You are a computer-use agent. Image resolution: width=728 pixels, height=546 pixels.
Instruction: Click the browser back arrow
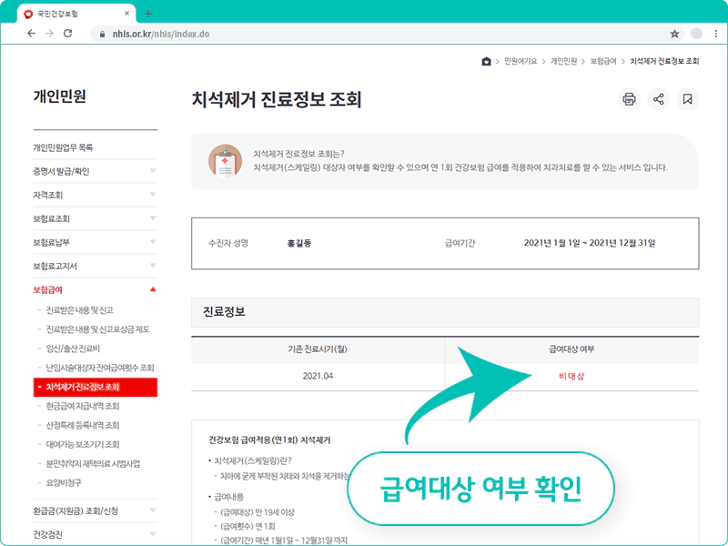coord(31,34)
